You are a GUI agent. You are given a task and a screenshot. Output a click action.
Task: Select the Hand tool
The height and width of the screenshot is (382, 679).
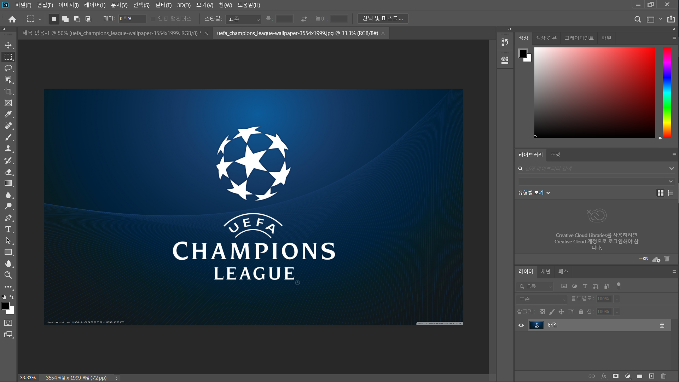8,264
